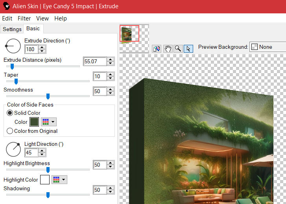Increase Smoothness with up arrow

tap(111, 89)
